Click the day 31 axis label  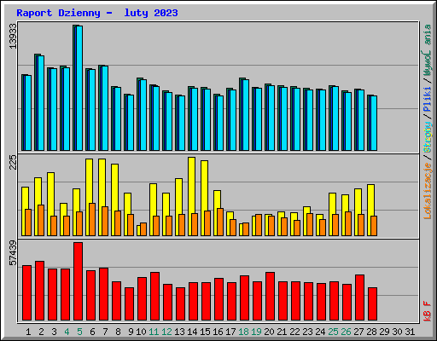[410, 332]
